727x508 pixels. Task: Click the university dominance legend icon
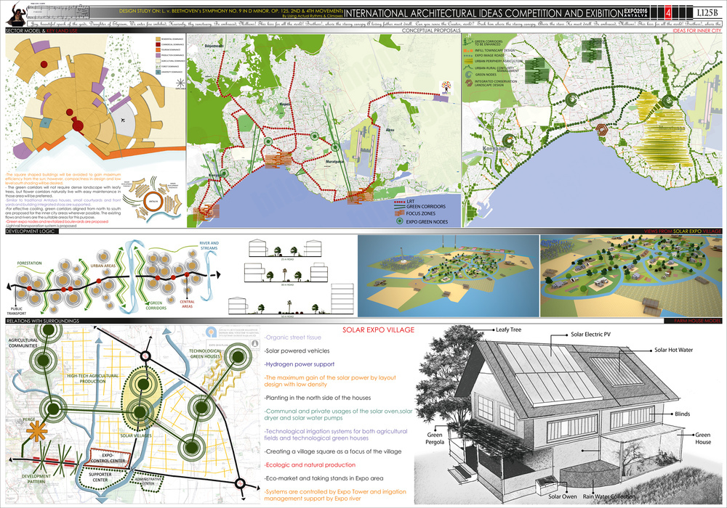click(158, 72)
